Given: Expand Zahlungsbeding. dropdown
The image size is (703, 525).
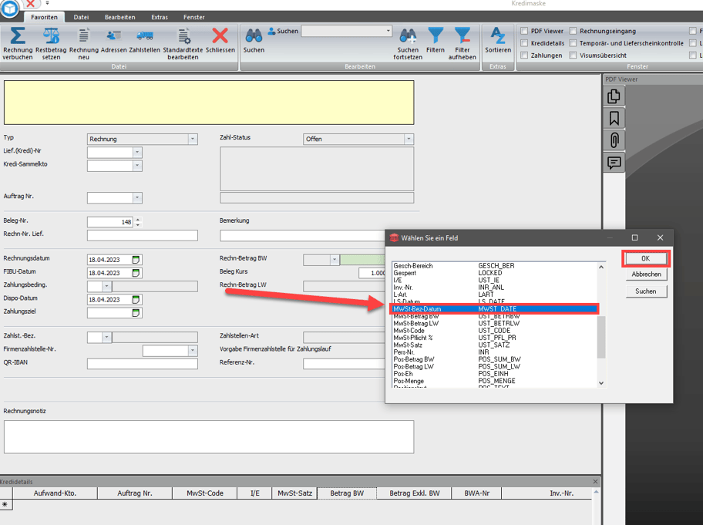Looking at the screenshot, I should point(106,286).
